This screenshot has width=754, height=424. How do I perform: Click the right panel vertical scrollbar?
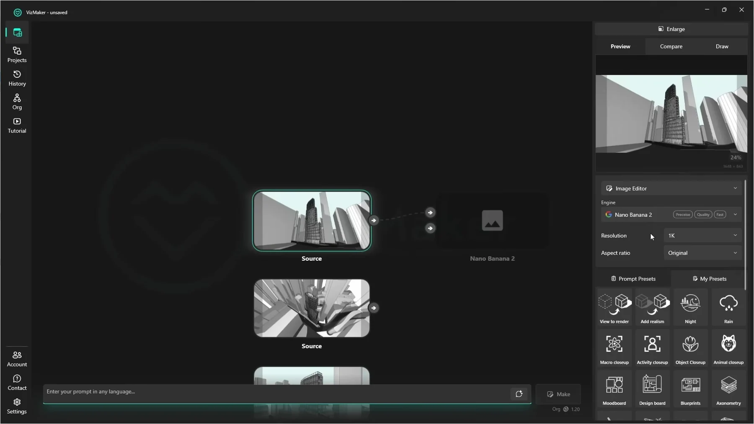(x=745, y=234)
